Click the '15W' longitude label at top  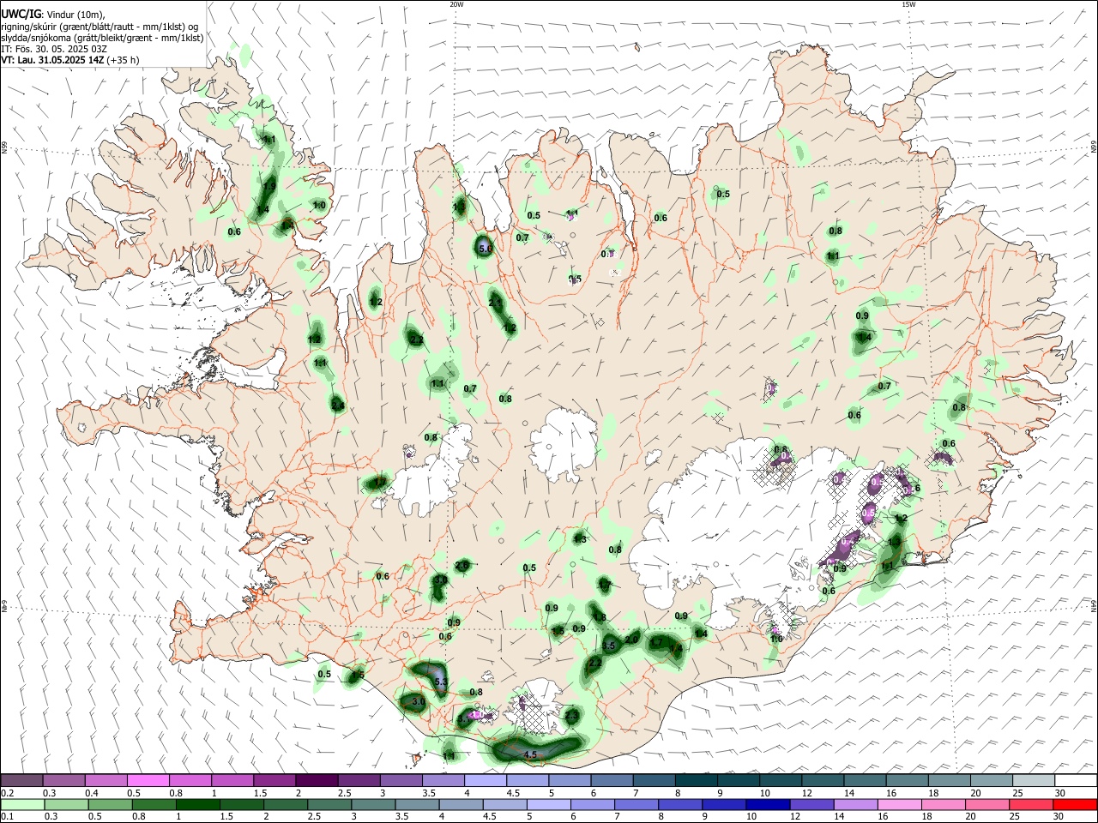[x=908, y=4]
